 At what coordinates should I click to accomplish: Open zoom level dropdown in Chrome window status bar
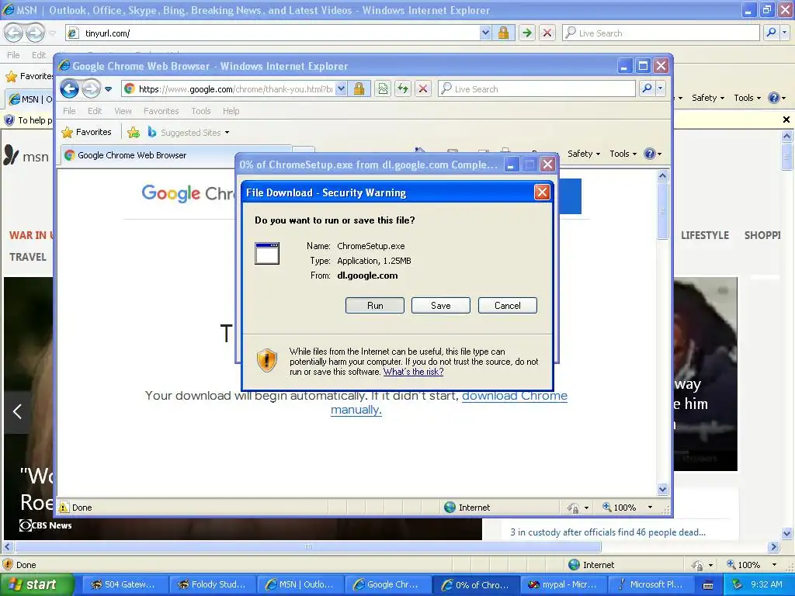[650, 508]
